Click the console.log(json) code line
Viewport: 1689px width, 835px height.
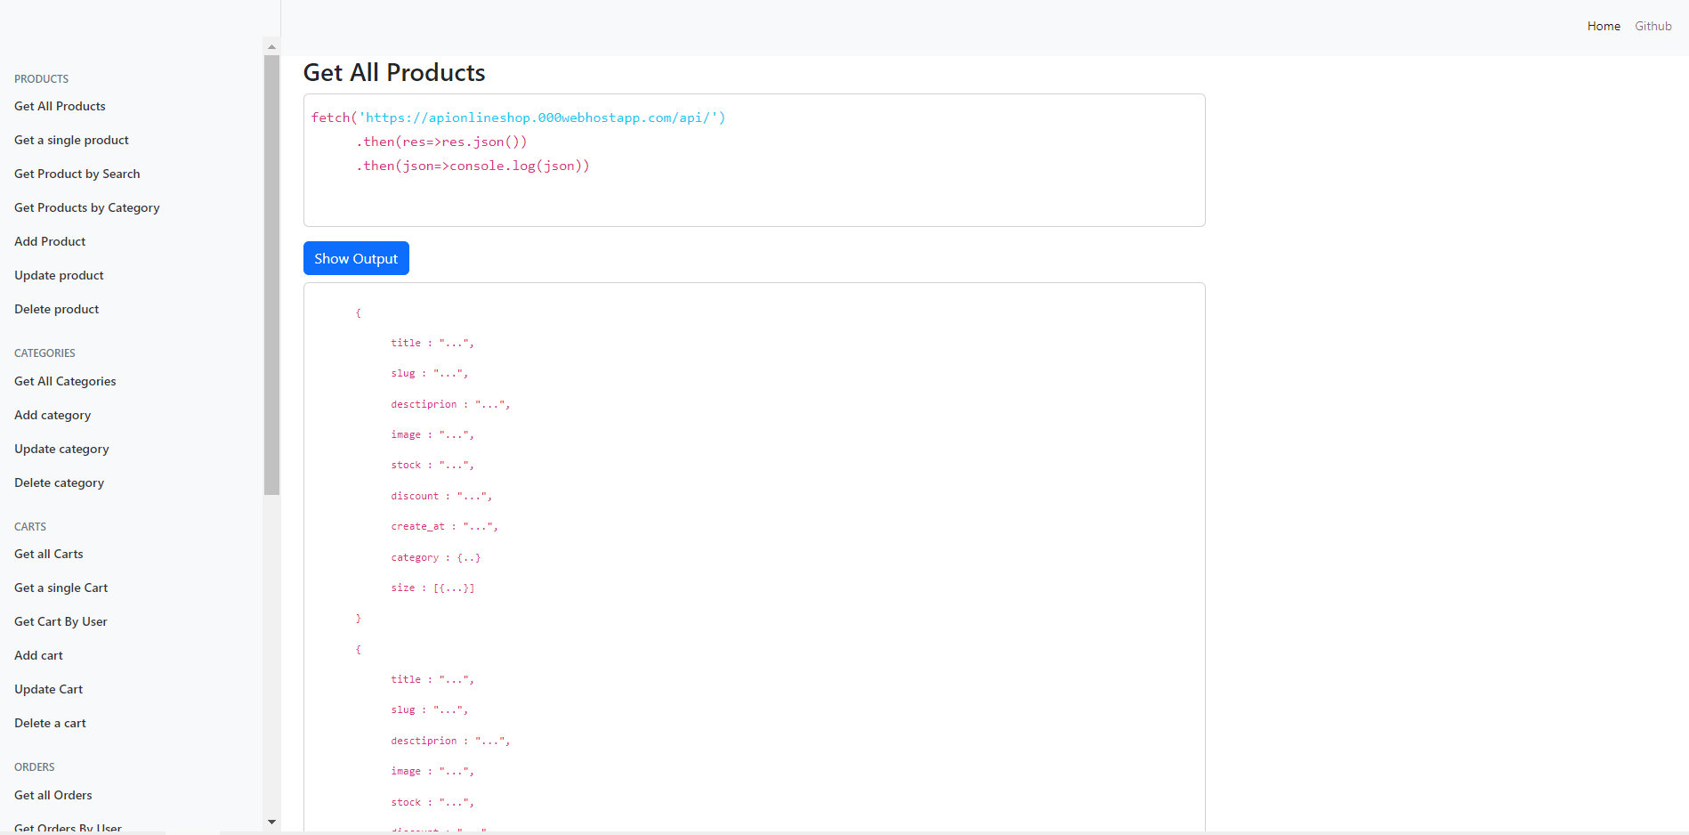click(x=473, y=166)
